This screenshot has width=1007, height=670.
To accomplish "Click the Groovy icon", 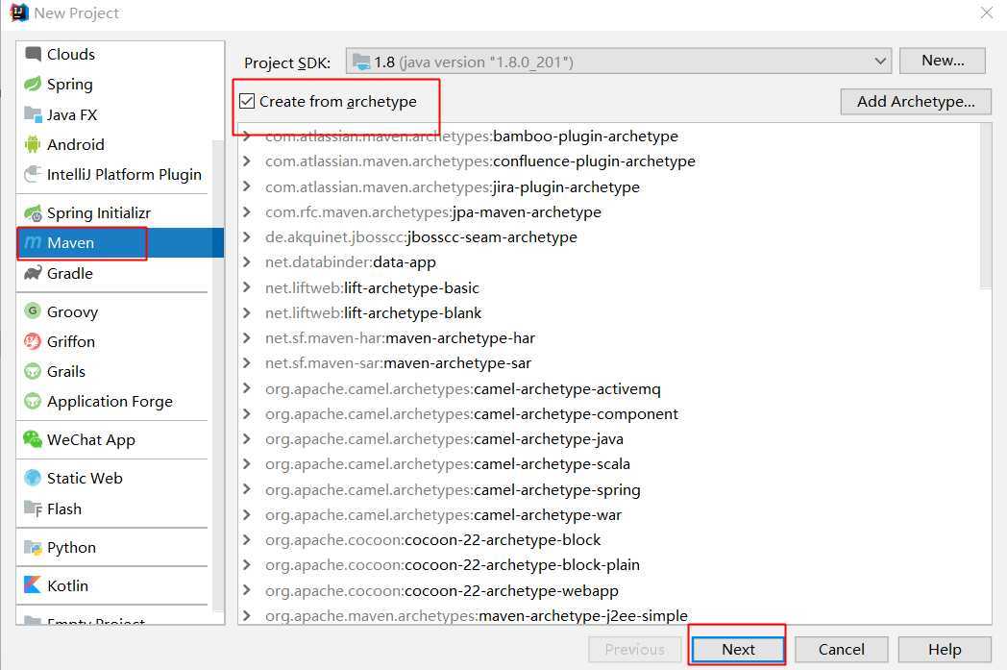I will pyautogui.click(x=33, y=311).
